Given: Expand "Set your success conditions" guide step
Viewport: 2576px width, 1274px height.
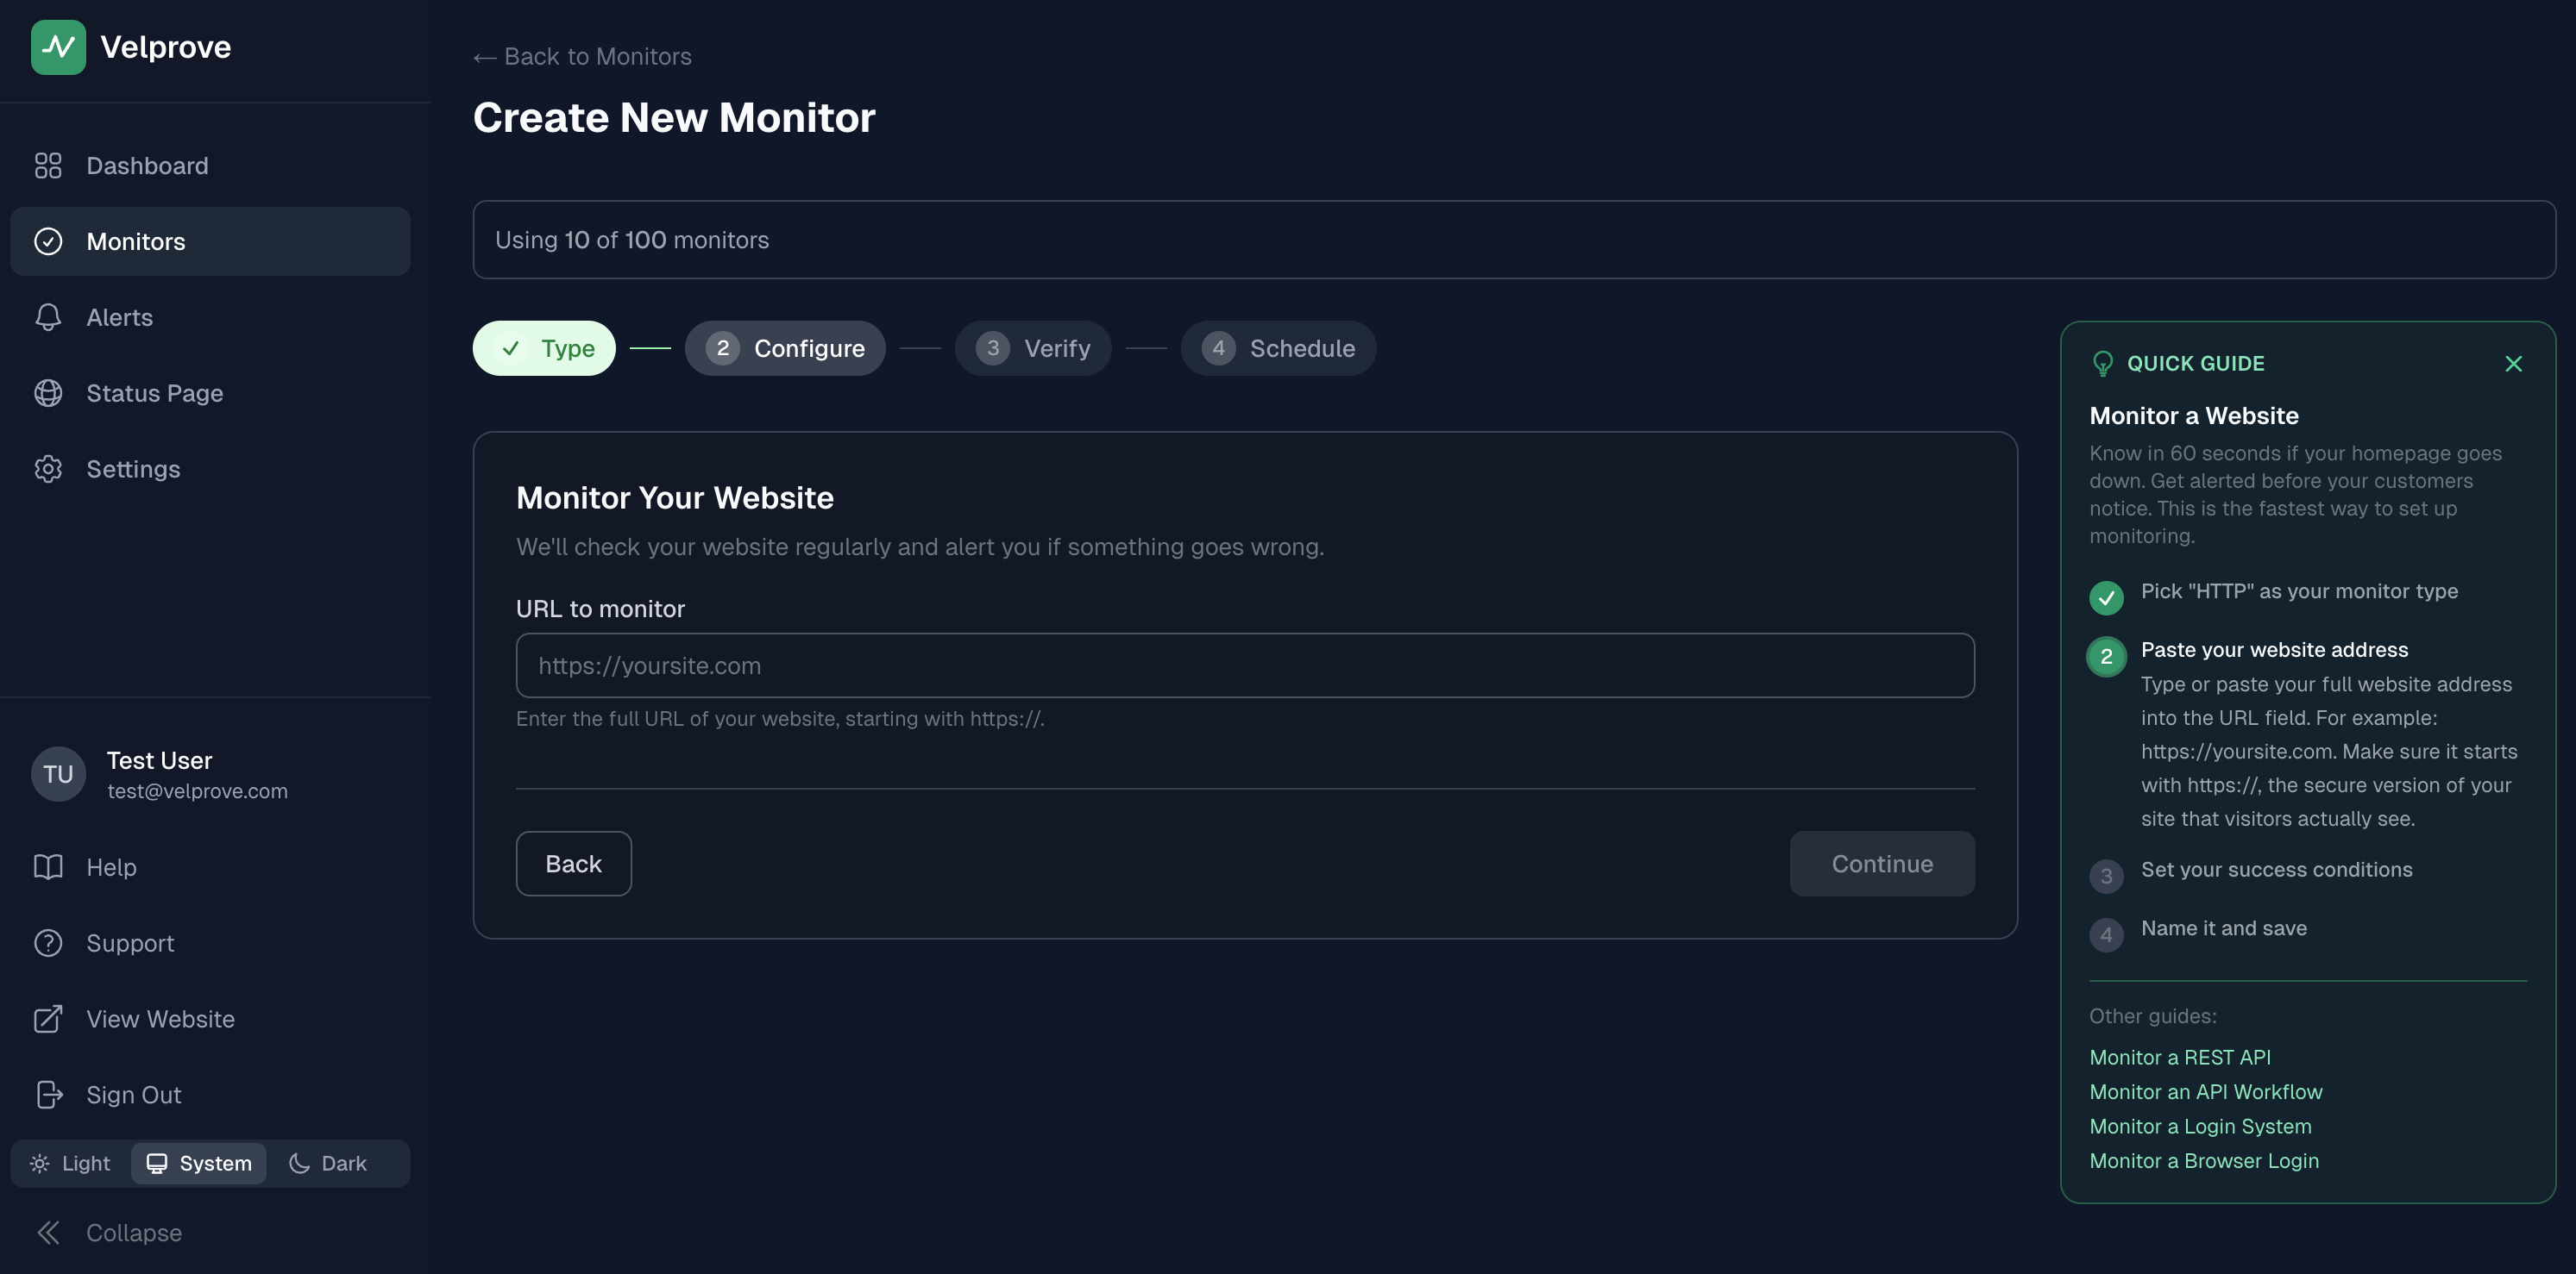Looking at the screenshot, I should point(2276,871).
